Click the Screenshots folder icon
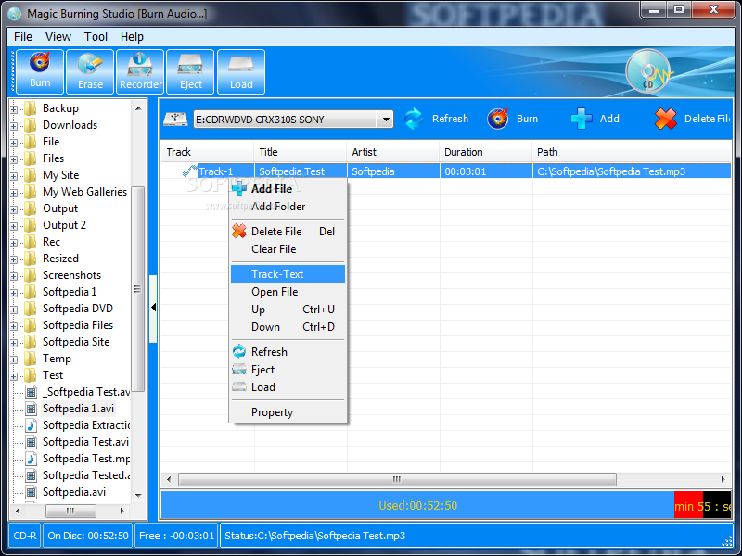The height and width of the screenshot is (556, 742). pos(31,275)
